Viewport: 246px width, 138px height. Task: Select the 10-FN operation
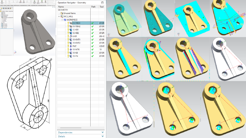click(x=75, y=56)
